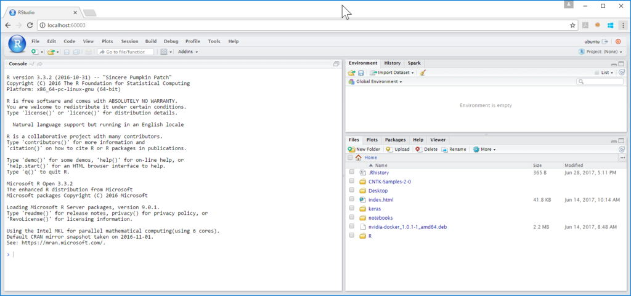
Task: Refresh the Files pane listing
Action: click(x=622, y=149)
